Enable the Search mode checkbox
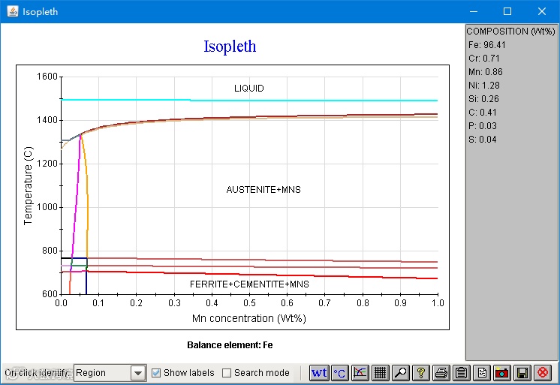Image resolution: width=560 pixels, height=385 pixels. click(x=227, y=373)
